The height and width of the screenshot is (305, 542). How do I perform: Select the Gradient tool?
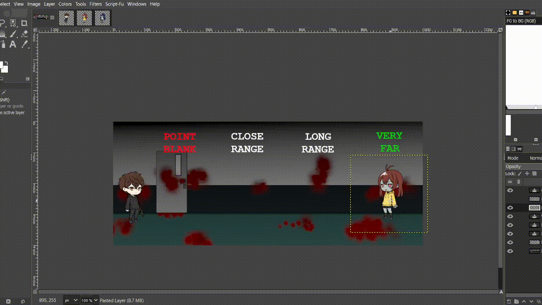(x=2, y=33)
